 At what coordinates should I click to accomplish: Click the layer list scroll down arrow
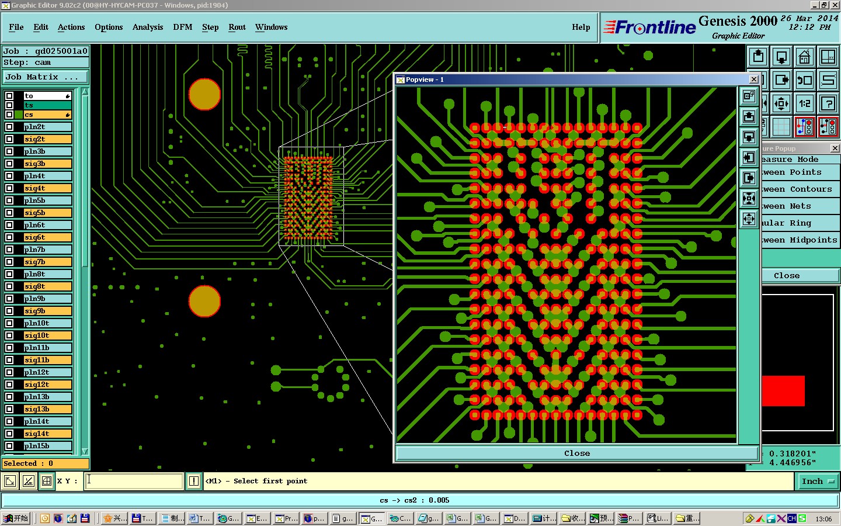85,451
